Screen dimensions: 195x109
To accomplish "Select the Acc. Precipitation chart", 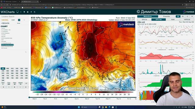I will [6, 30].
